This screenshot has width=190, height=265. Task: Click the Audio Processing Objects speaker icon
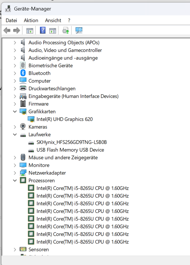click(23, 43)
